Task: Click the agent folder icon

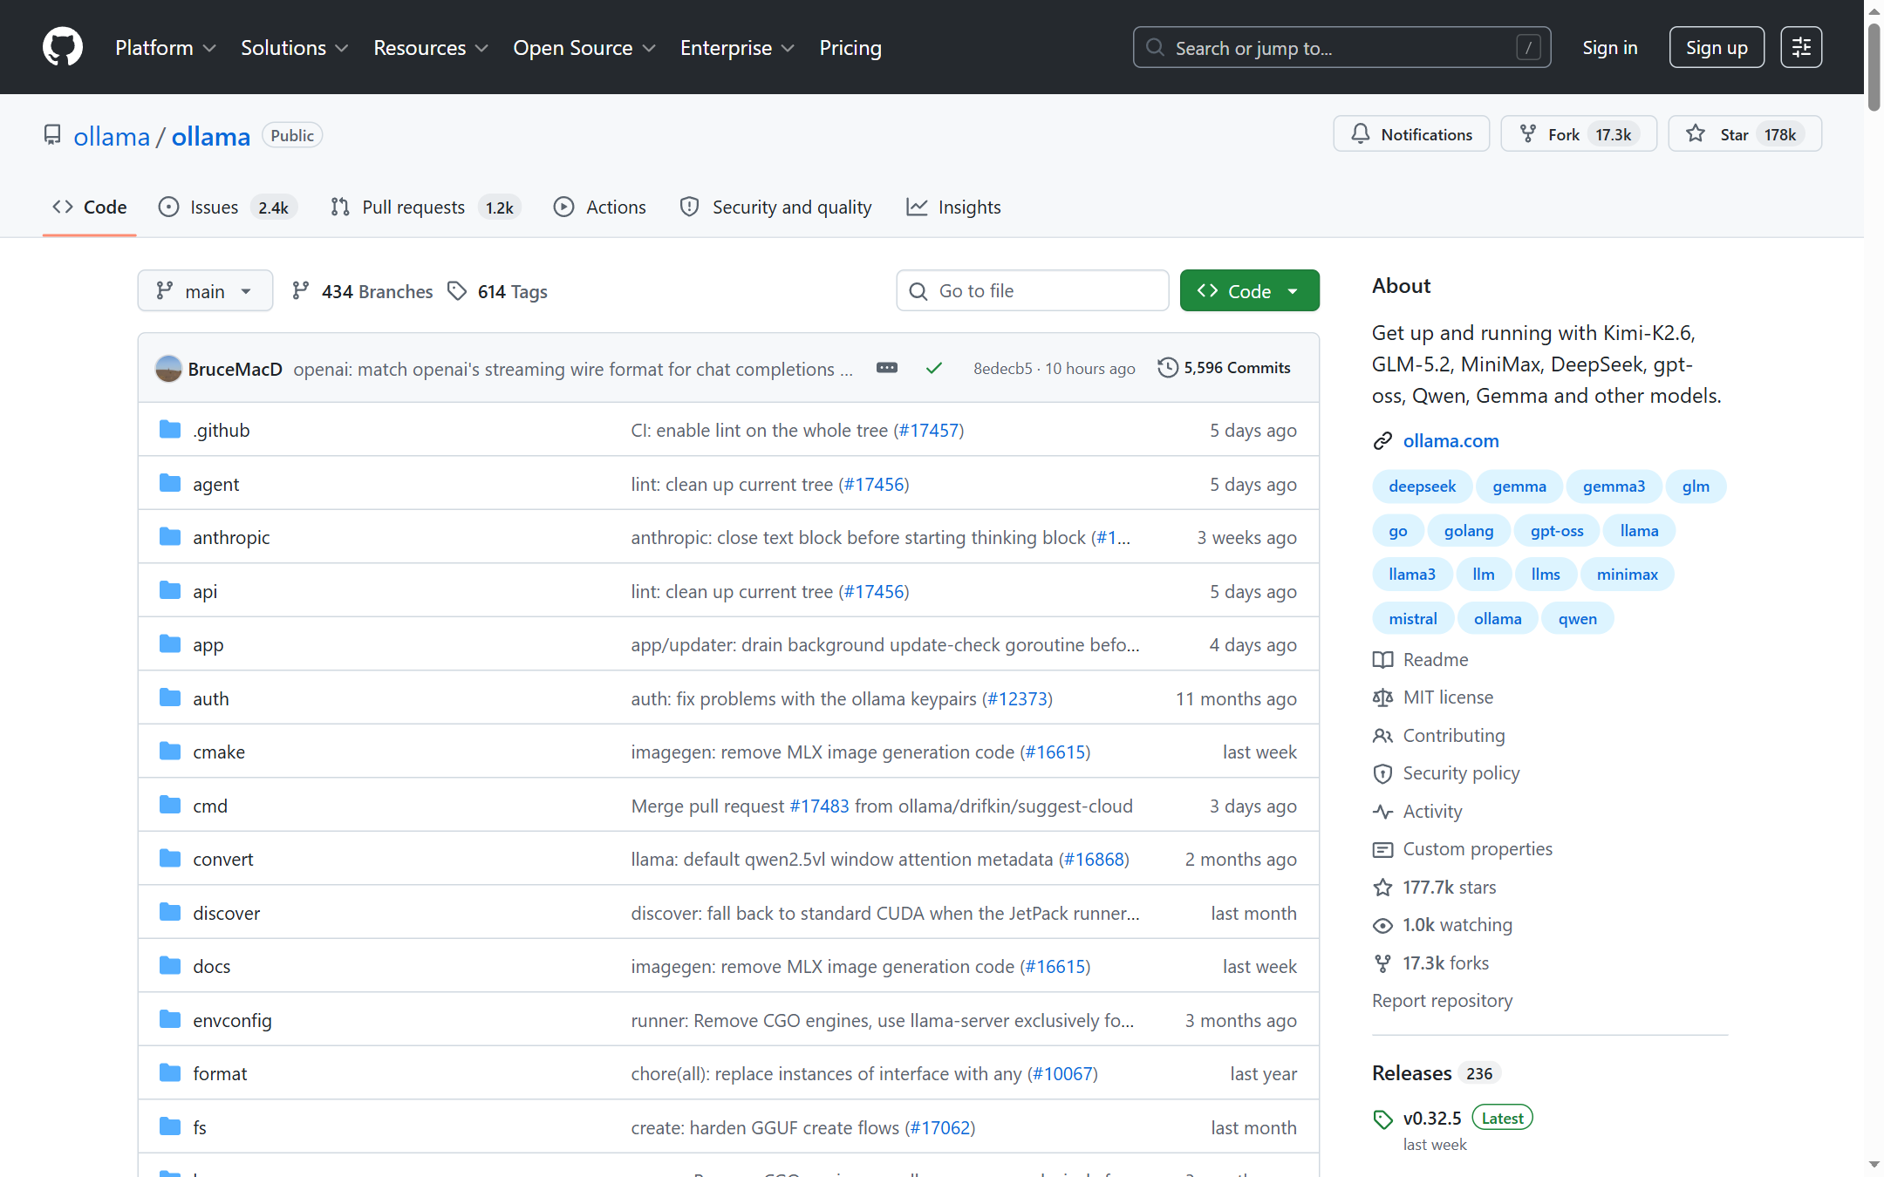Action: (x=170, y=484)
